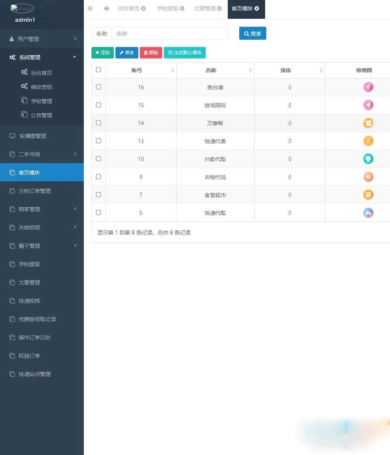This screenshot has height=455, width=390.
Task: Collapse the 系统管理 sidebar menu
Action: pyautogui.click(x=42, y=57)
